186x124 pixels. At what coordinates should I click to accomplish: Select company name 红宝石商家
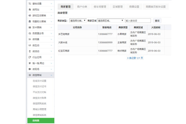click(64, 51)
